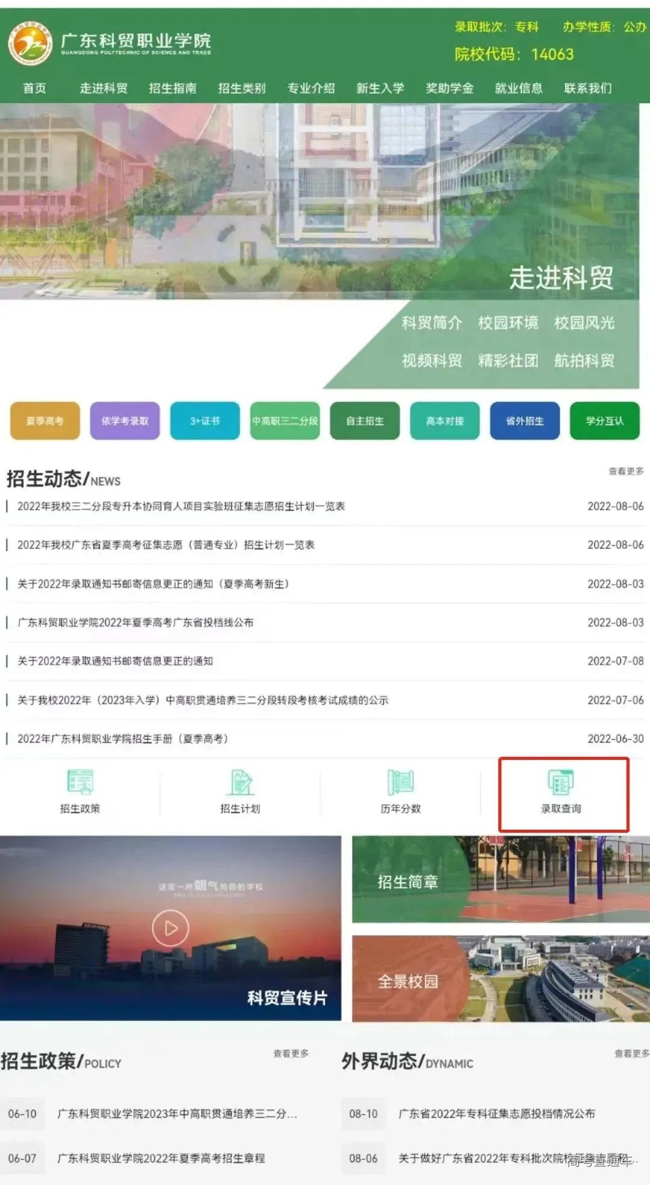The width and height of the screenshot is (650, 1185).
Task: Open 奖助学金 navigation menu item
Action: tap(450, 89)
